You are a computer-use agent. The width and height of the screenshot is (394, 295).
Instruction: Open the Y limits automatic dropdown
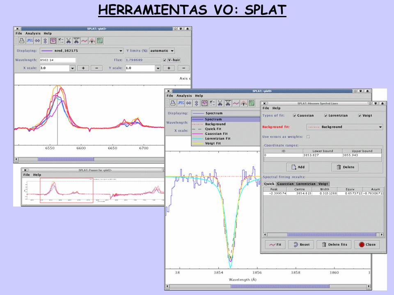pyautogui.click(x=162, y=51)
